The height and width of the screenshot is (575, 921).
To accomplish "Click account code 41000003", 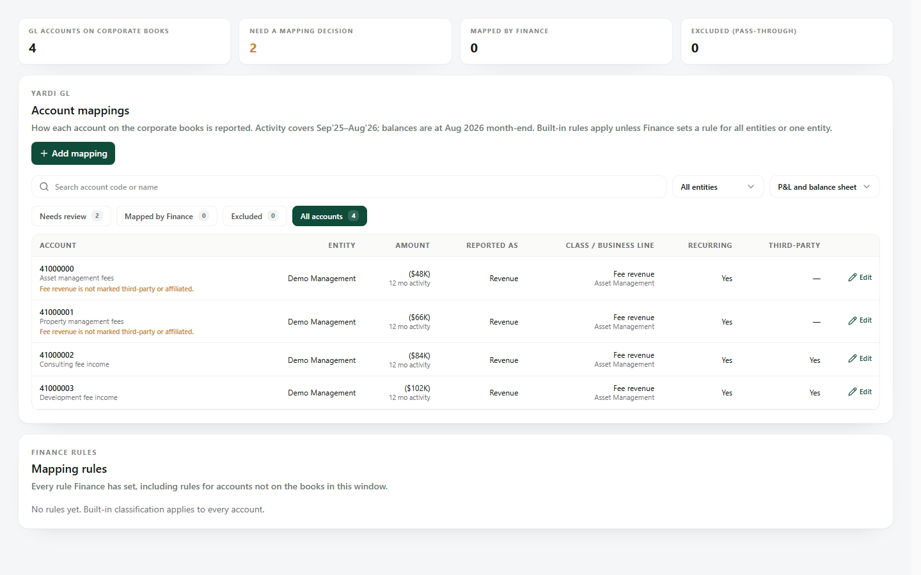I will pos(57,388).
